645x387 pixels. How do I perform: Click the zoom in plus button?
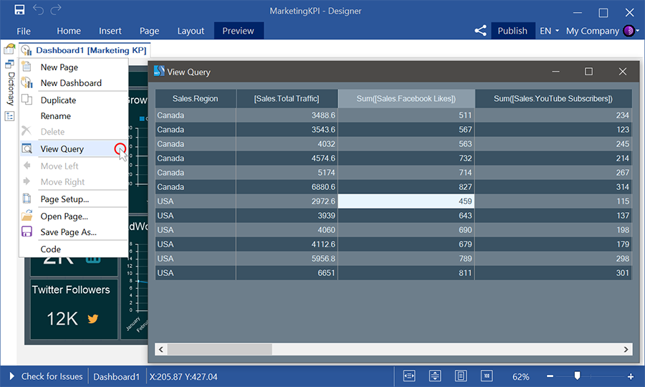coord(631,376)
